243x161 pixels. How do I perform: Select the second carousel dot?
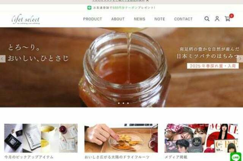click(x=123, y=103)
